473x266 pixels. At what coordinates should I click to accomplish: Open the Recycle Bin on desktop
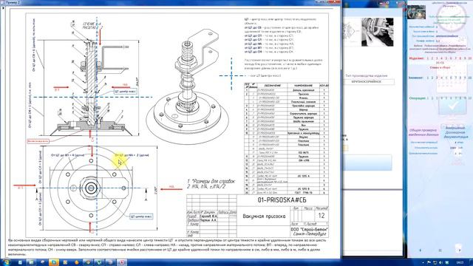point(458,248)
